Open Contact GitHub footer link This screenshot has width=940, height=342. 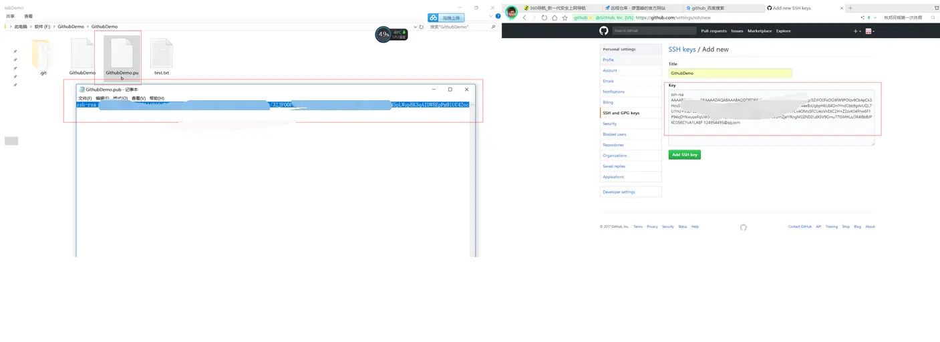point(800,226)
